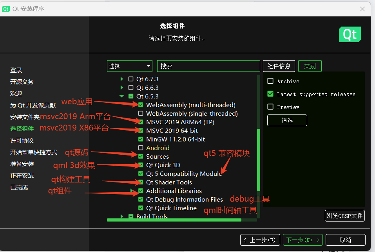The width and height of the screenshot is (375, 252).
Task: Uncheck Additional Libraries
Action: pyautogui.click(x=141, y=191)
